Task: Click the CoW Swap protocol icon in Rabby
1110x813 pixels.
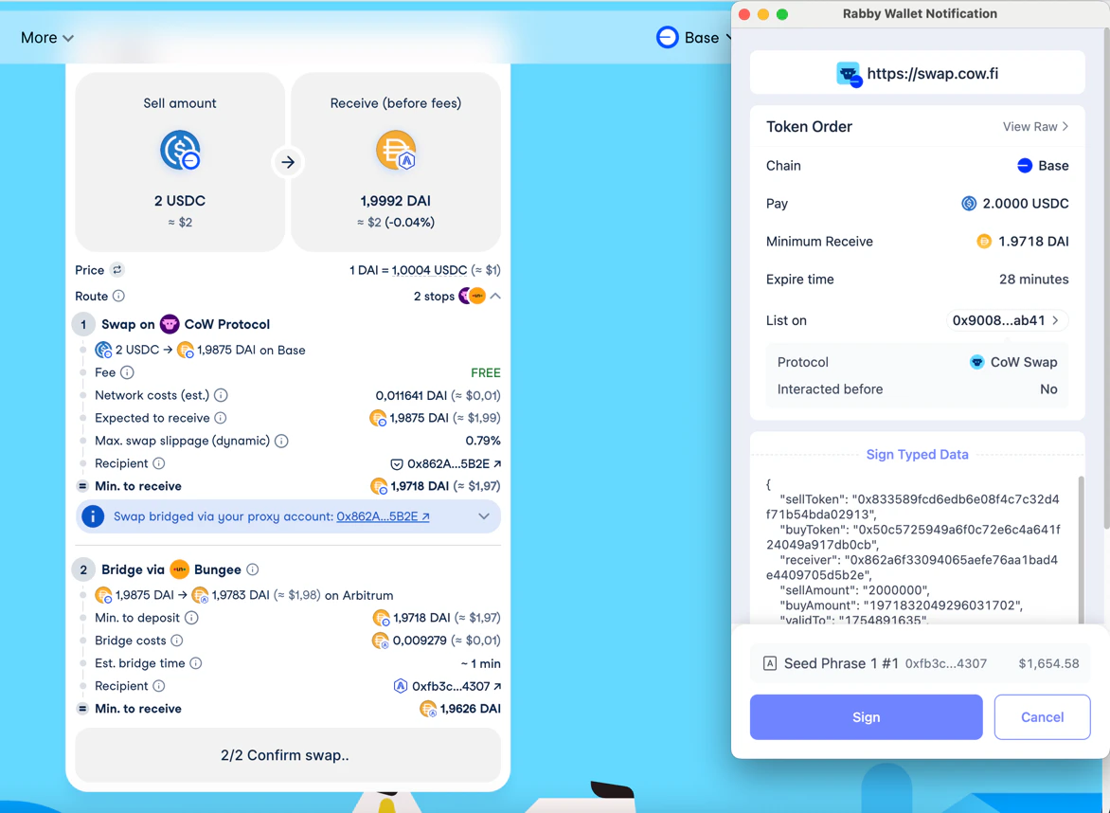Action: point(976,362)
